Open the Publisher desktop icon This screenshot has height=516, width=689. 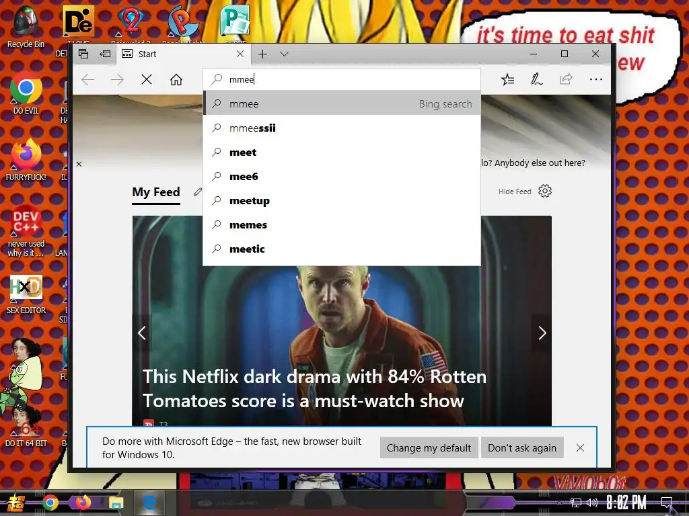[x=235, y=22]
